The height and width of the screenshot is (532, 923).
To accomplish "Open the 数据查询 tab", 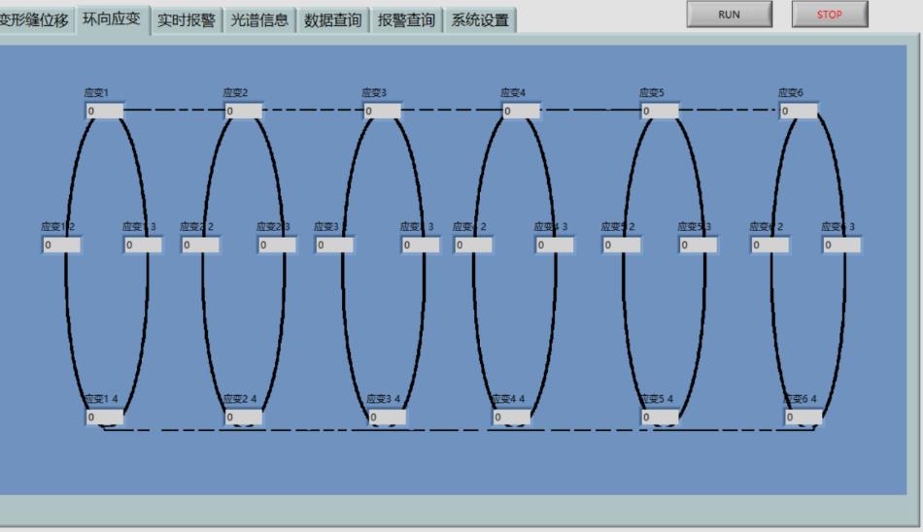I will point(332,20).
